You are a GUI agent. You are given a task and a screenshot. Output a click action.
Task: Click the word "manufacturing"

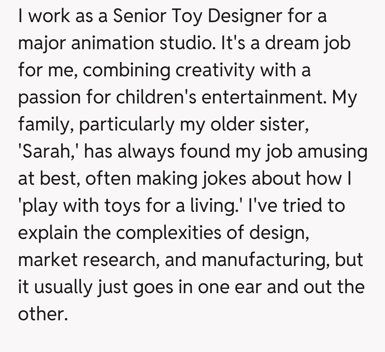(x=265, y=260)
